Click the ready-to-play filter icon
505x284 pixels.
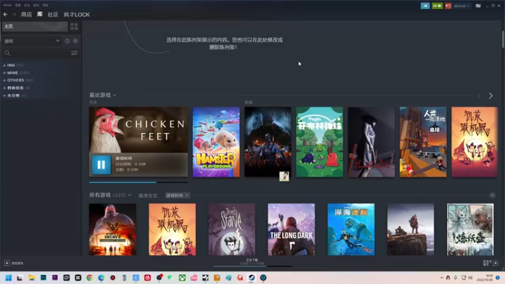pos(75,41)
